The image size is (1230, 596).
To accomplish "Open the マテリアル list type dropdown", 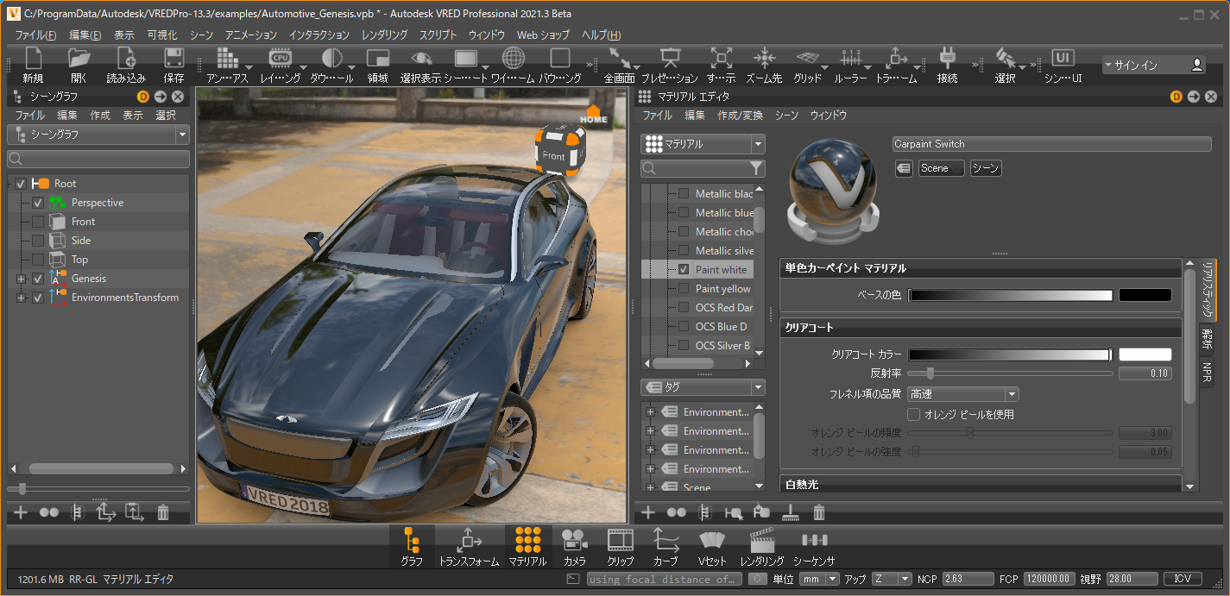I will 703,144.
